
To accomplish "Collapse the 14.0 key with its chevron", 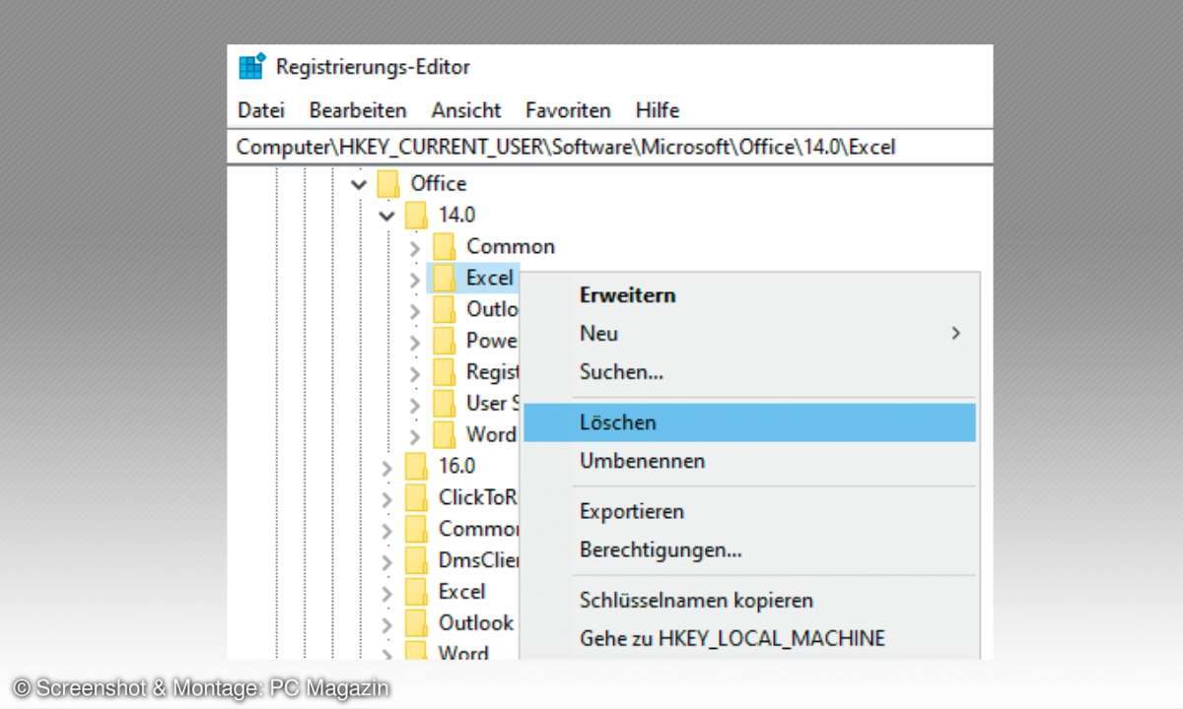I will click(387, 216).
